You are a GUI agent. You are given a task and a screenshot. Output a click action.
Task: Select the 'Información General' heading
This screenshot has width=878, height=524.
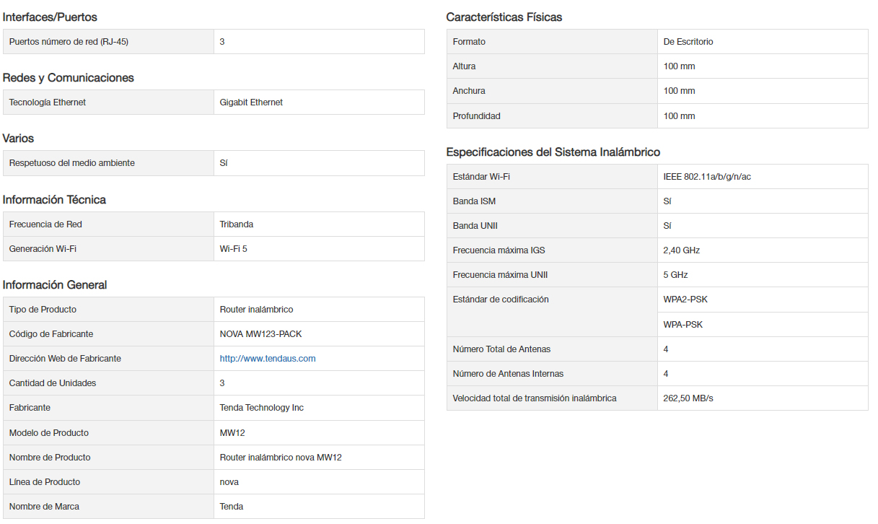[x=55, y=285]
